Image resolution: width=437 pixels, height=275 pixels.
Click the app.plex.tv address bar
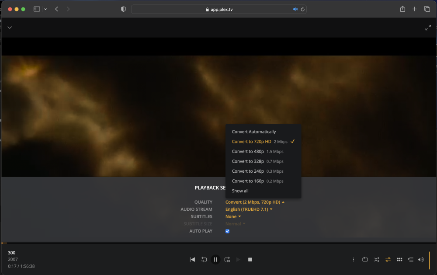pos(219,9)
